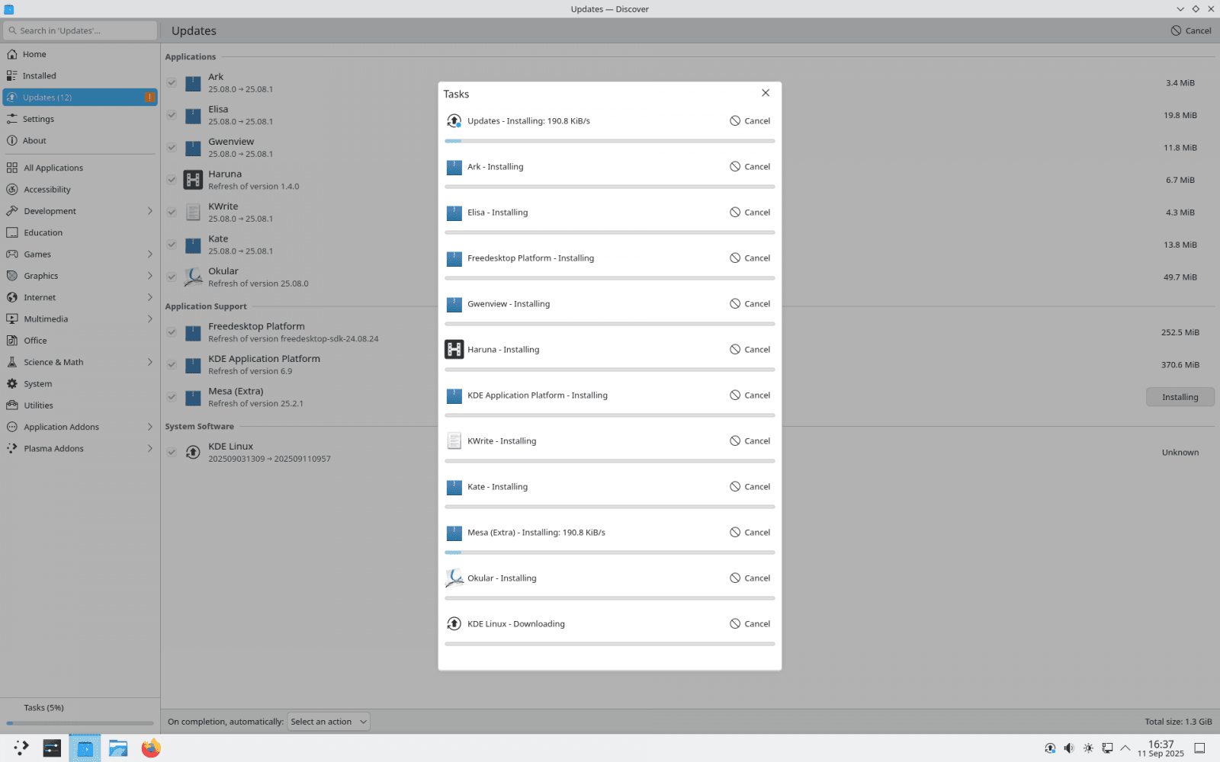Click the Mesa (Extra) progress bar
Viewport: 1220px width, 762px height.
coord(610,552)
